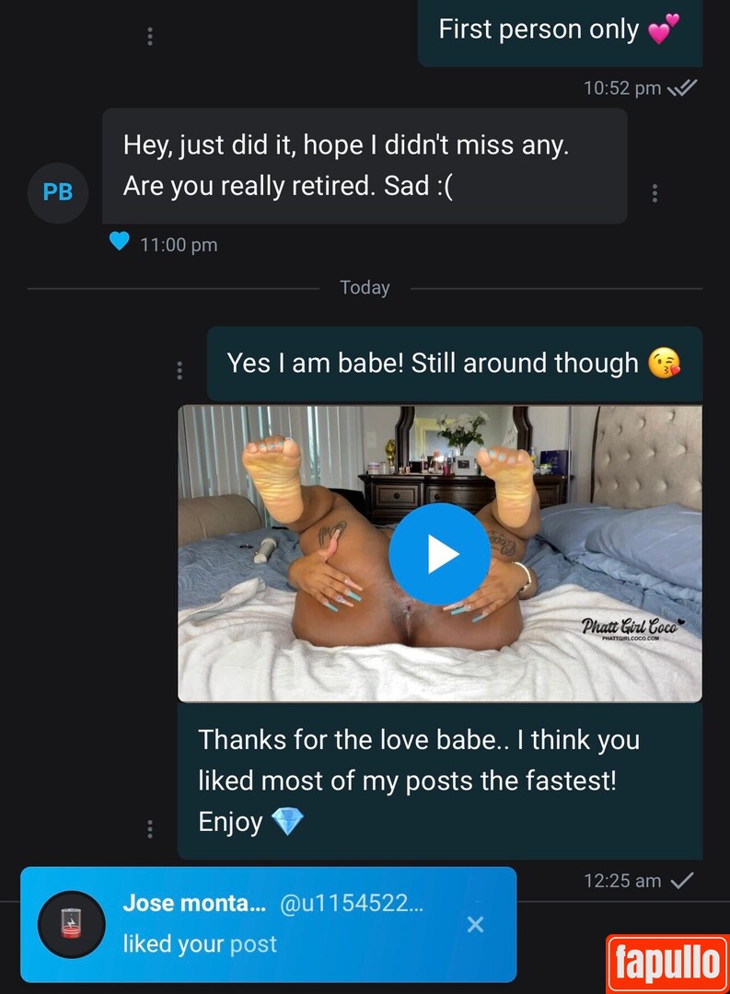This screenshot has width=730, height=994.
Task: Click the diamond emoji after "Enjoy"
Action: tap(288, 822)
